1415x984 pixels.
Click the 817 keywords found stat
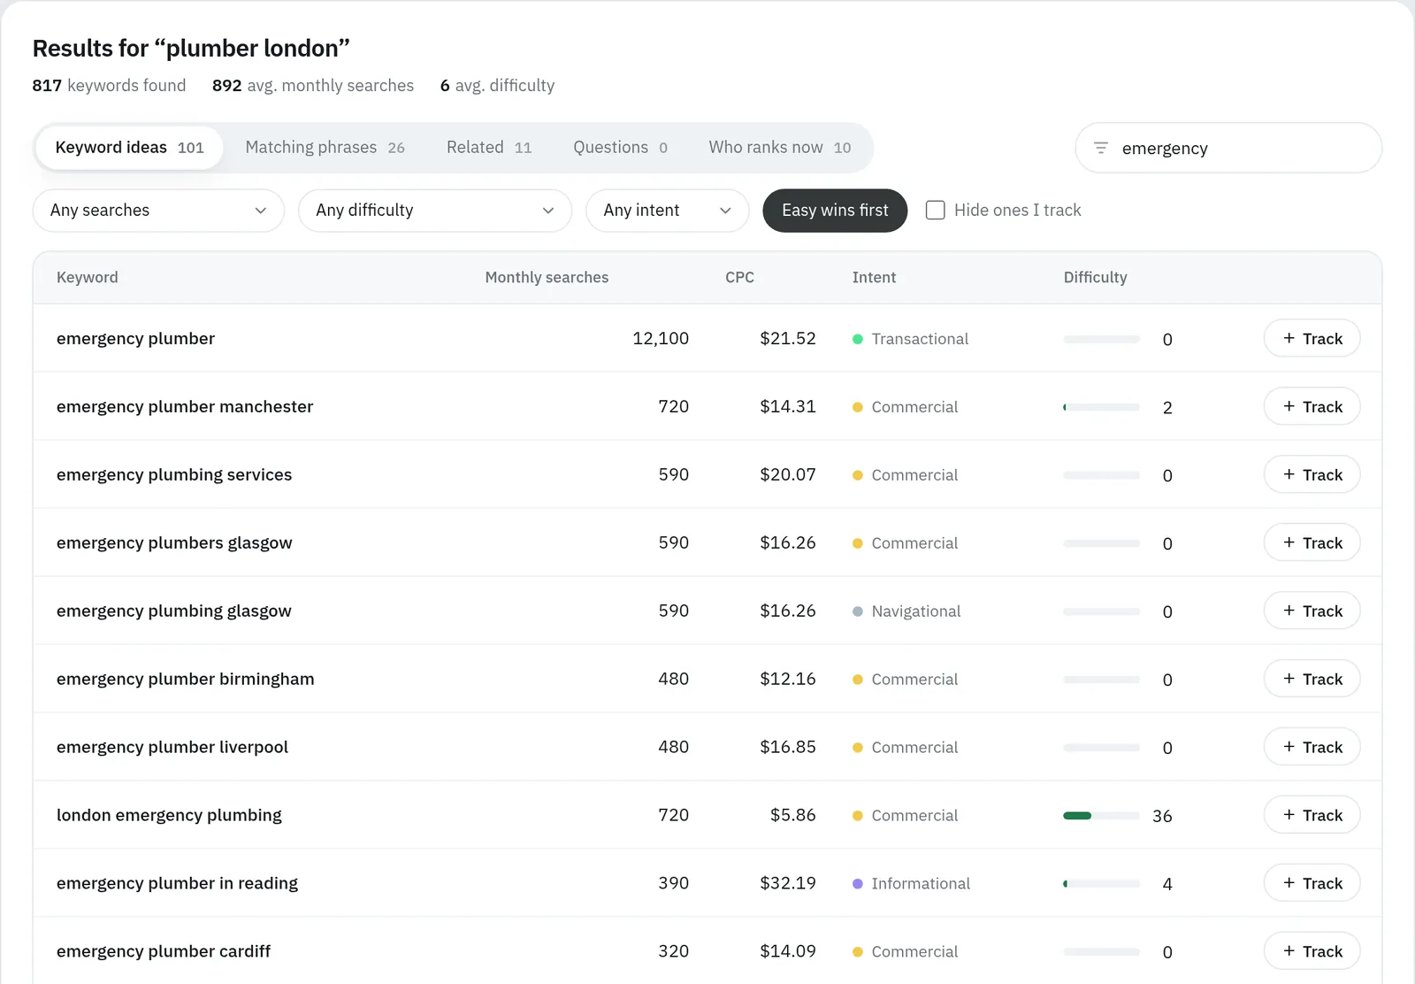pos(109,86)
